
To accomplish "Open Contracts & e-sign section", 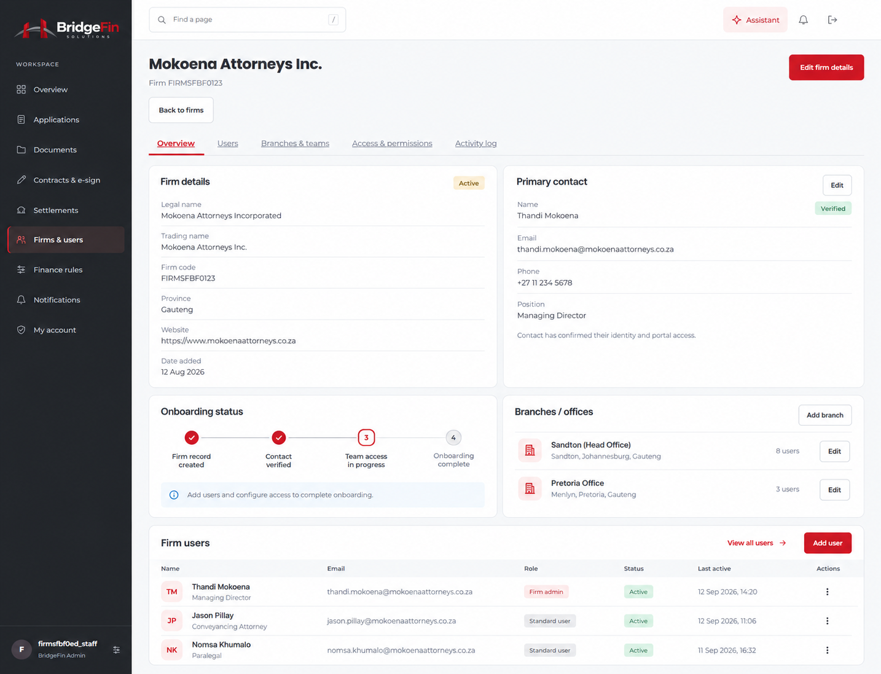I will [x=66, y=180].
